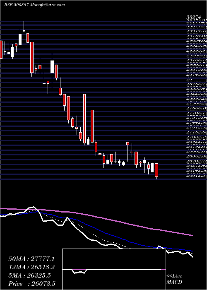This screenshot has height=290, width=207.
Task: Click the bottom price axis label 26012.5
Action: (196, 176)
